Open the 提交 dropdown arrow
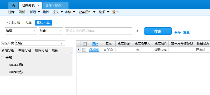Image resolution: width=210 pixels, height=95 pixels. [62, 12]
